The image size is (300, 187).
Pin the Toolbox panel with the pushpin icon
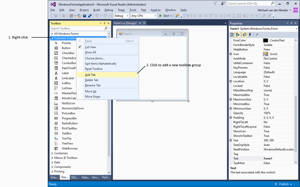pos(104,23)
